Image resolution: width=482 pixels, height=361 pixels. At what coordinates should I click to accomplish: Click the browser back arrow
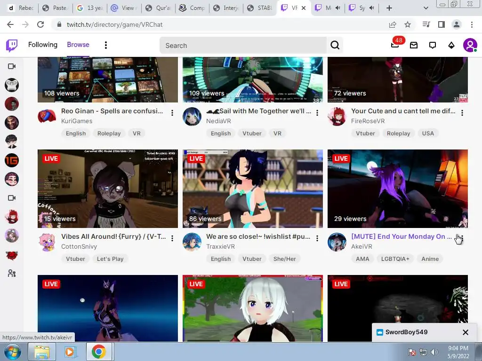click(10, 24)
